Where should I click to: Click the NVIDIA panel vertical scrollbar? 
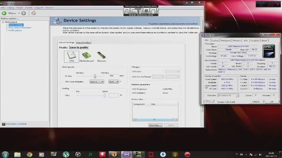click(x=202, y=72)
